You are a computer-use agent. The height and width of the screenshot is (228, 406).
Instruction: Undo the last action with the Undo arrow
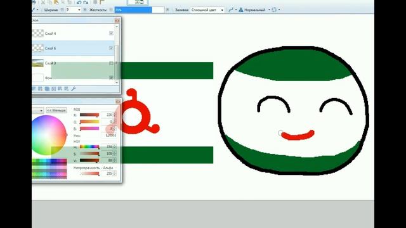pyautogui.click(x=79, y=3)
